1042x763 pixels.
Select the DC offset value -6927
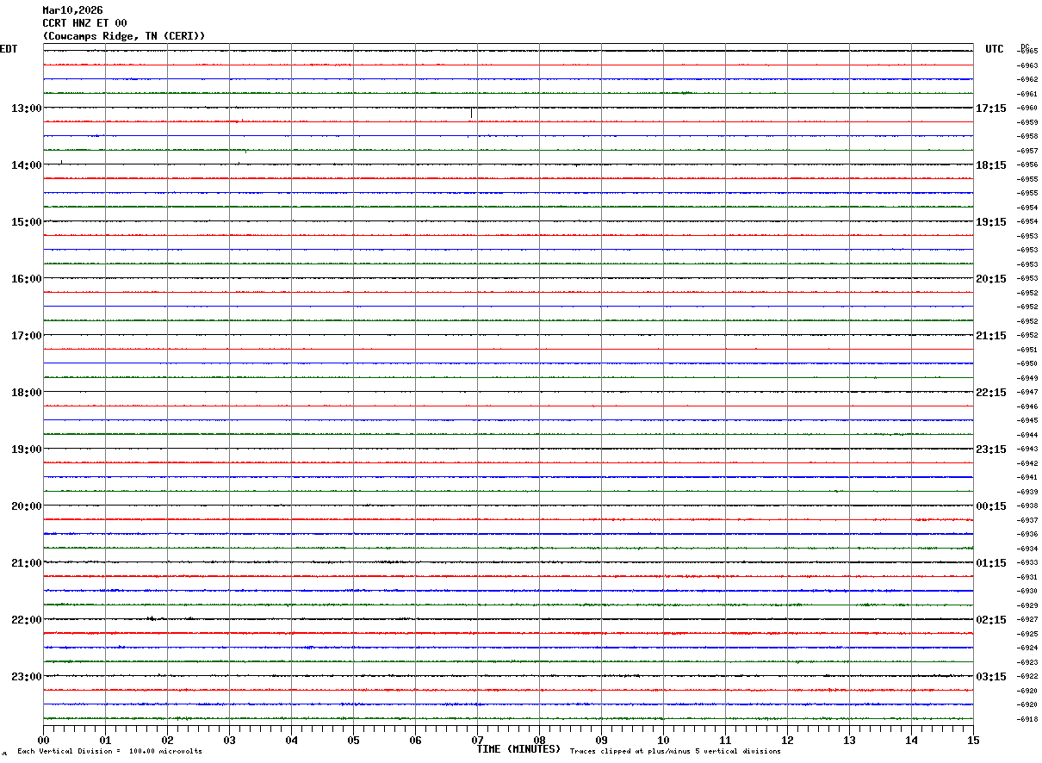(x=1027, y=620)
